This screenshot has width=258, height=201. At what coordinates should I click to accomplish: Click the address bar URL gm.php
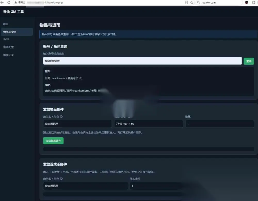click(x=54, y=3)
